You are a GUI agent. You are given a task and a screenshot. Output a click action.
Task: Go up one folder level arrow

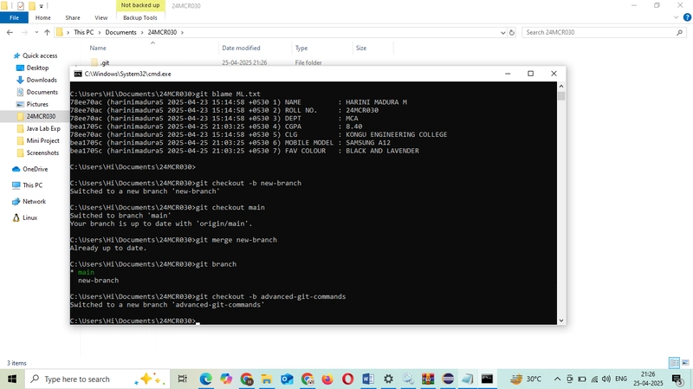point(47,32)
